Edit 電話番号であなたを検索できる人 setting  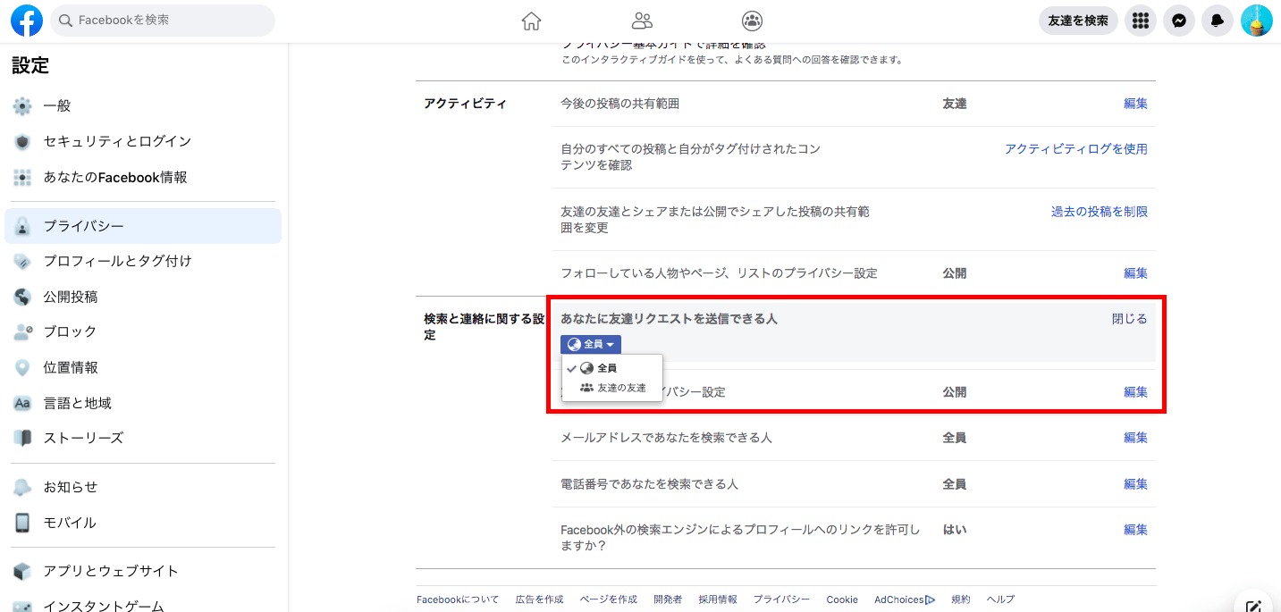click(x=1135, y=484)
